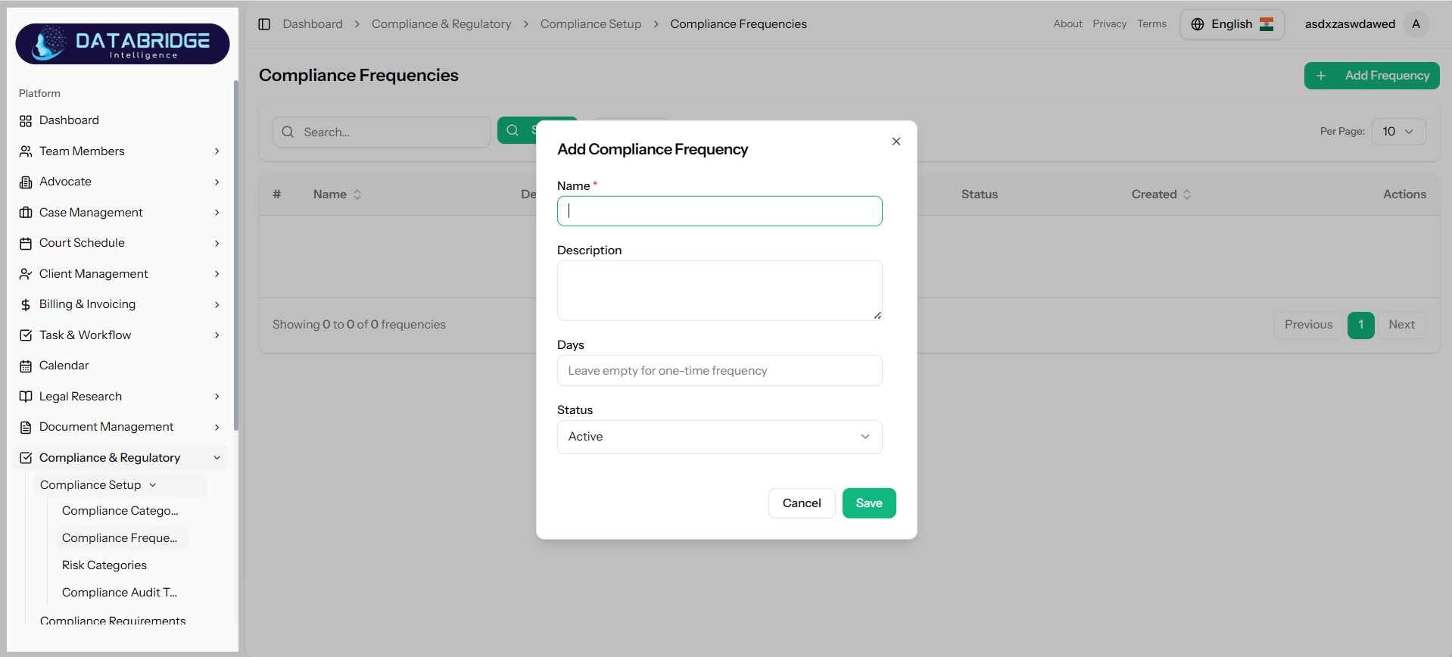Click the Advocate building icon

[x=26, y=182]
